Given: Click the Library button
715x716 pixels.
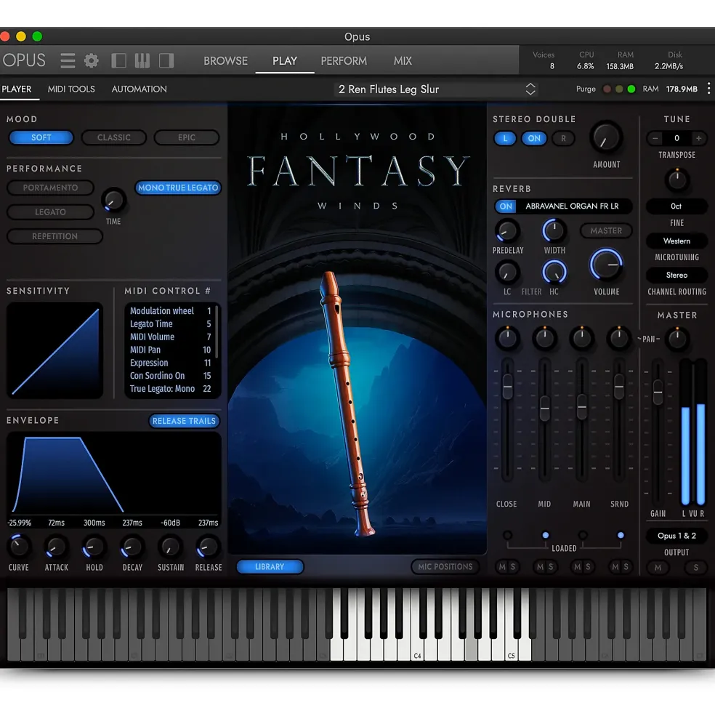Looking at the screenshot, I should pyautogui.click(x=270, y=567).
